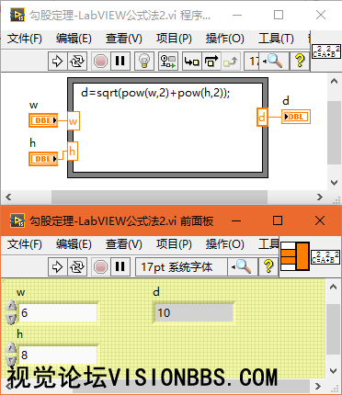The height and width of the screenshot is (395, 342).
Task: Open 操作(O) menu in front panel window
Action: (224, 244)
